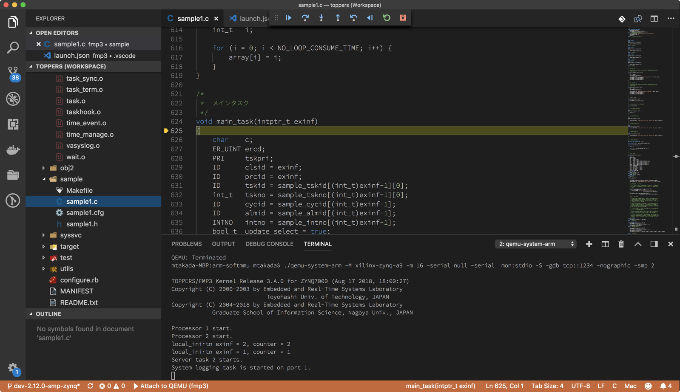The height and width of the screenshot is (392, 680).
Task: Click the Step Into debug arrow
Action: (321, 18)
